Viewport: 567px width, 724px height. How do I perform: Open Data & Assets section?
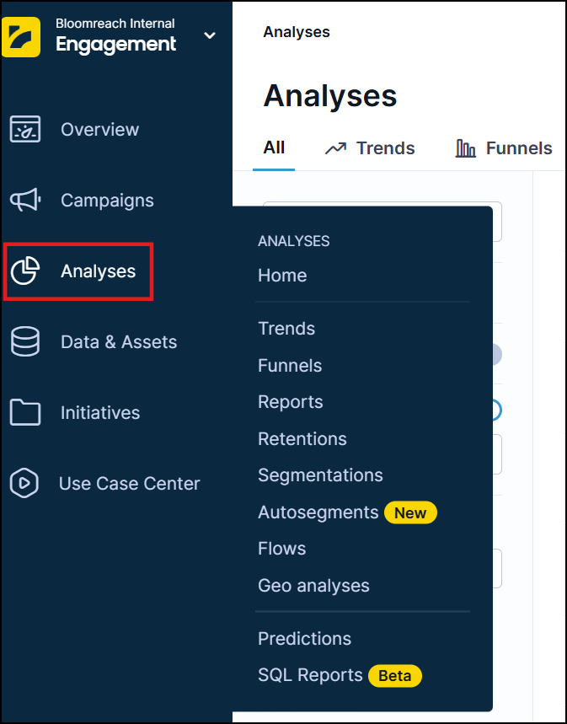pyautogui.click(x=119, y=341)
